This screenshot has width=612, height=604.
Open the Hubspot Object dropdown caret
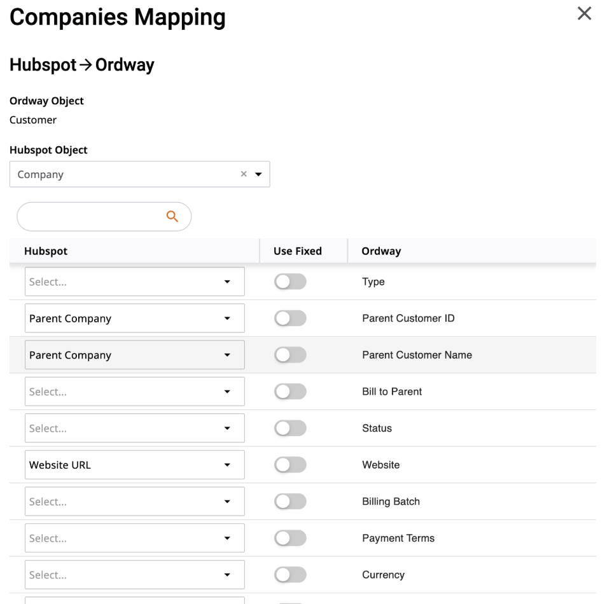pos(259,174)
